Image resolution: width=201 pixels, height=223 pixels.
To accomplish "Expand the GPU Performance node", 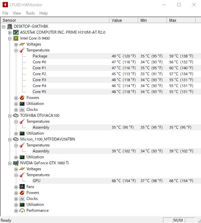I will [16, 211].
